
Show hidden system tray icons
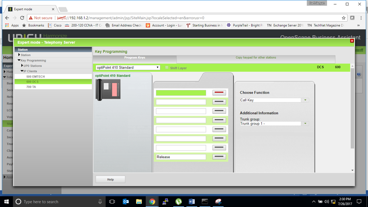pyautogui.click(x=314, y=202)
